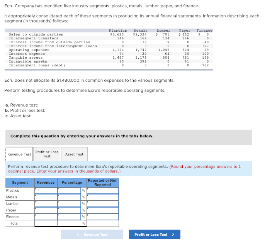Click 'Intersegment transfers' row label
Viewport: 277px width, 252px height.
tap(34, 38)
